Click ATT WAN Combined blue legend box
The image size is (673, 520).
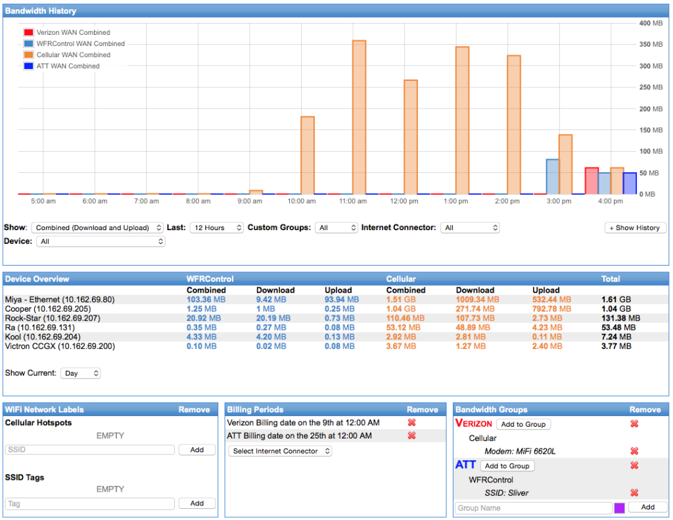[x=28, y=66]
